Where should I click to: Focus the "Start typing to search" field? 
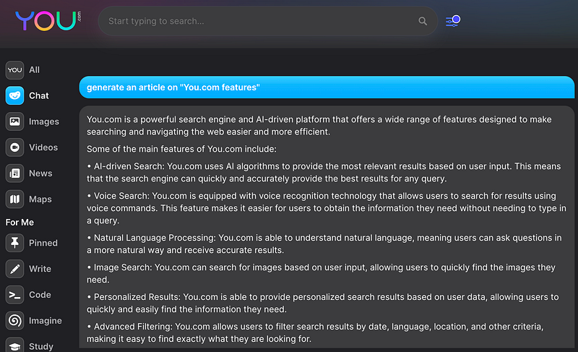260,22
